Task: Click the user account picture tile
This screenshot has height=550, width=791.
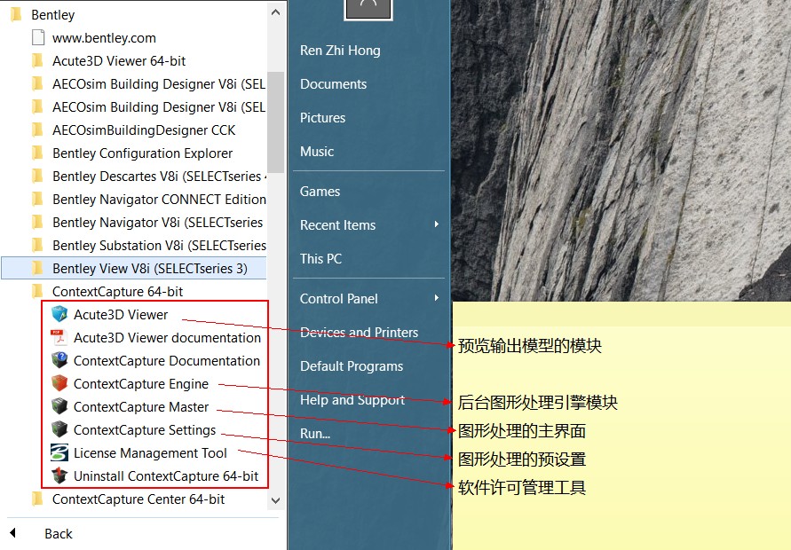Action: (x=368, y=9)
